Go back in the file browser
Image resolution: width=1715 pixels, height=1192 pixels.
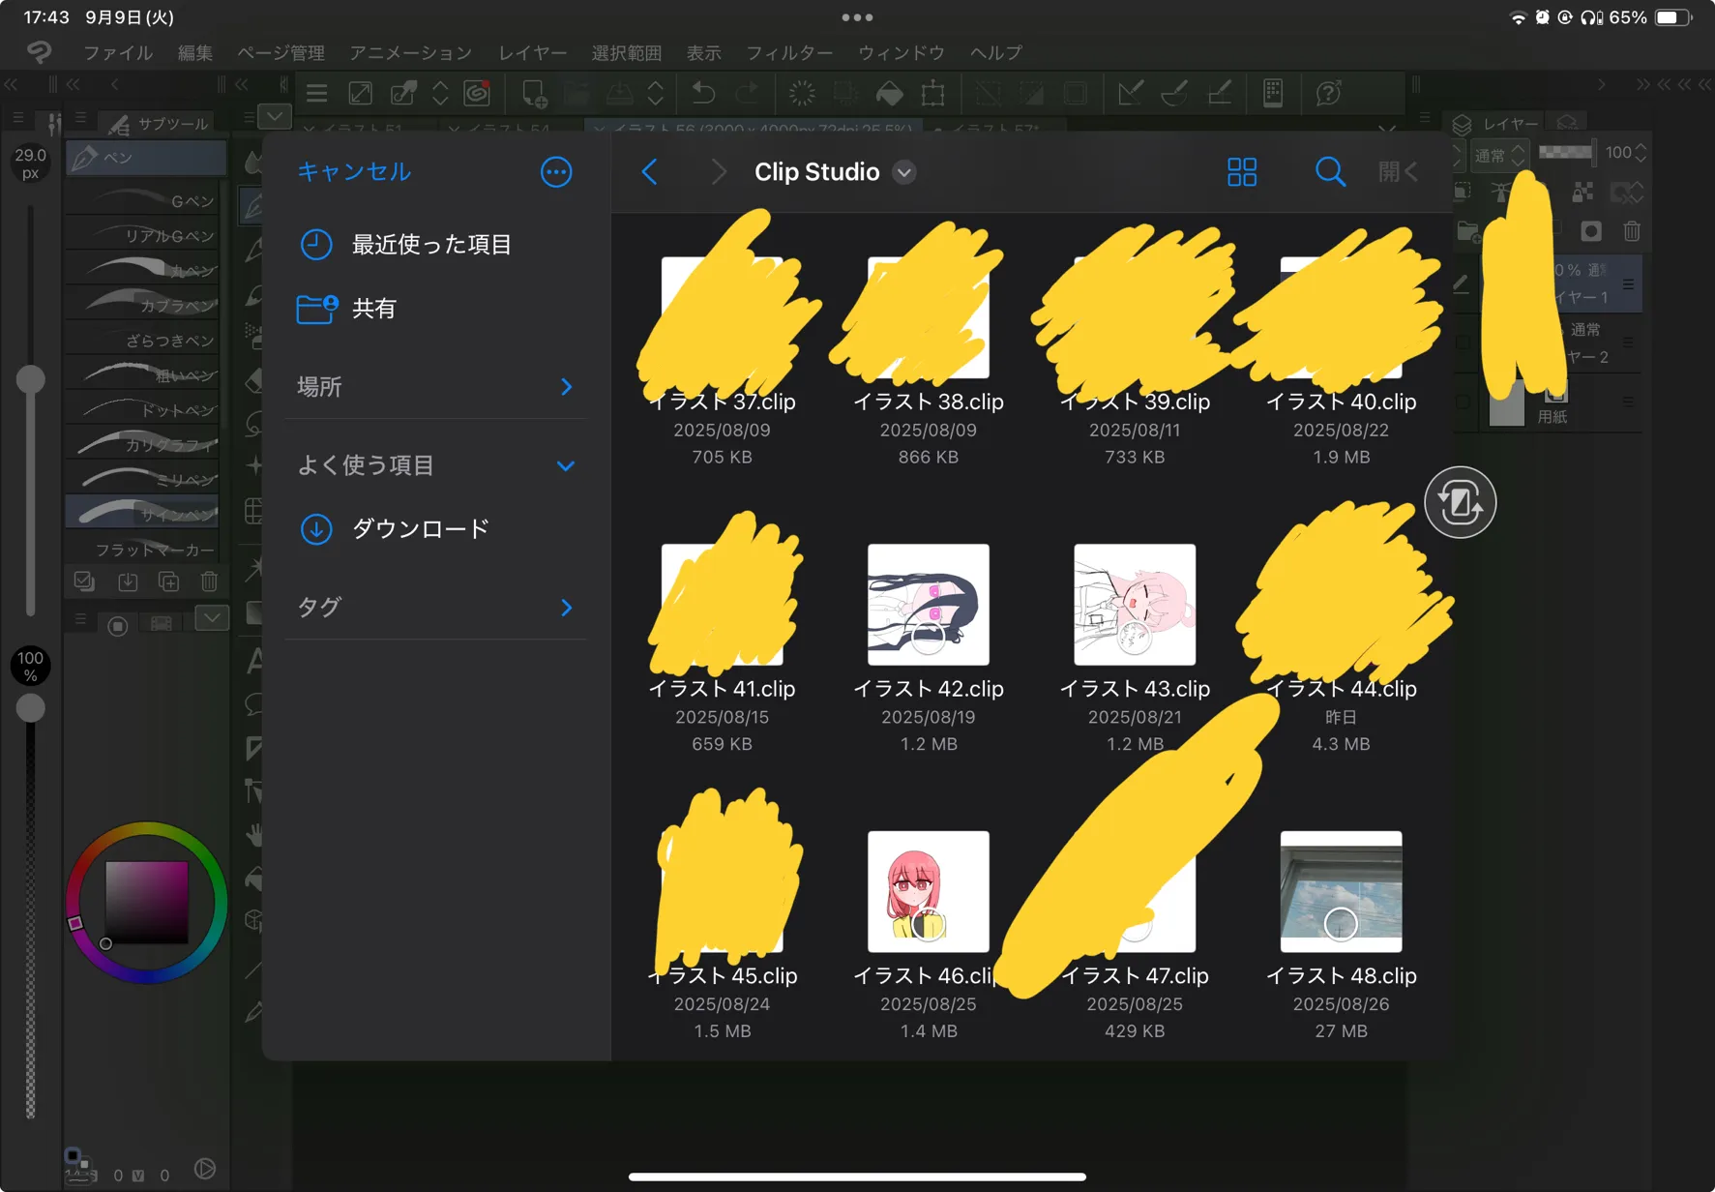(649, 172)
